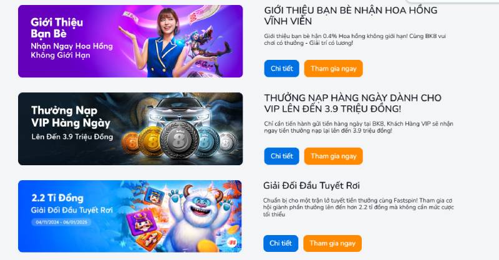Open Chi tiết for Giải Đối Đầu Tuyết Rơi
Image resolution: width=499 pixels, height=260 pixels.
point(281,243)
